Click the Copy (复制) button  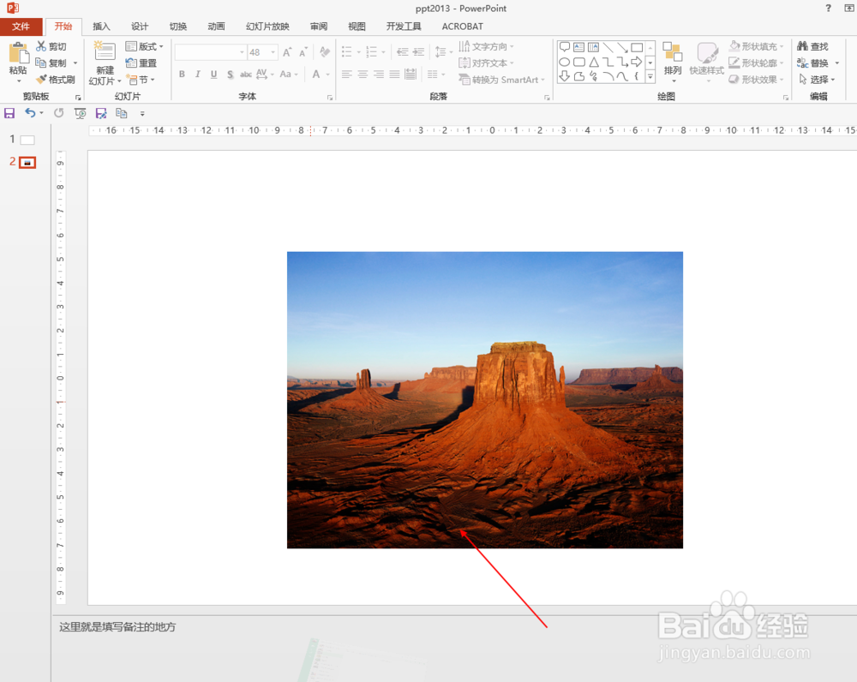point(51,63)
